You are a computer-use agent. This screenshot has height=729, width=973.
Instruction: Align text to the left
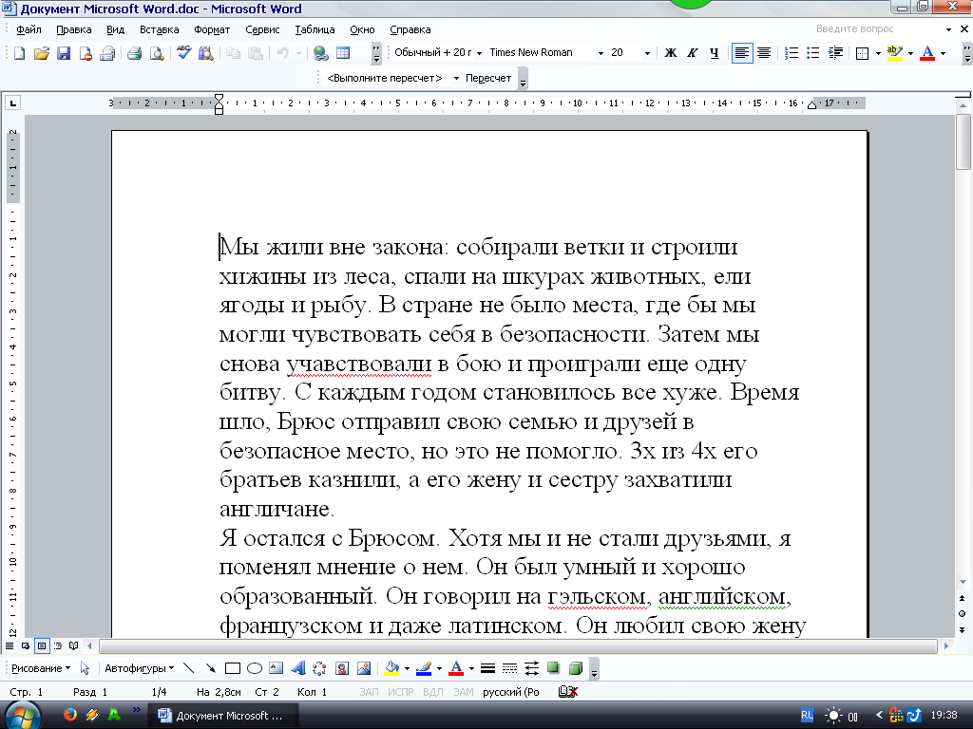741,53
